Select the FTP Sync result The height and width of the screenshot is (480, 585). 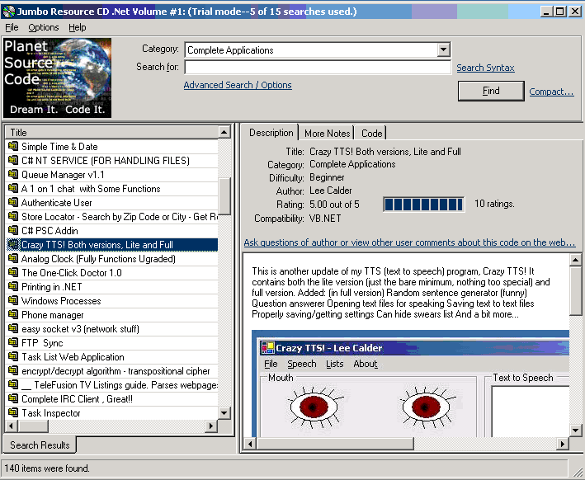coord(112,343)
